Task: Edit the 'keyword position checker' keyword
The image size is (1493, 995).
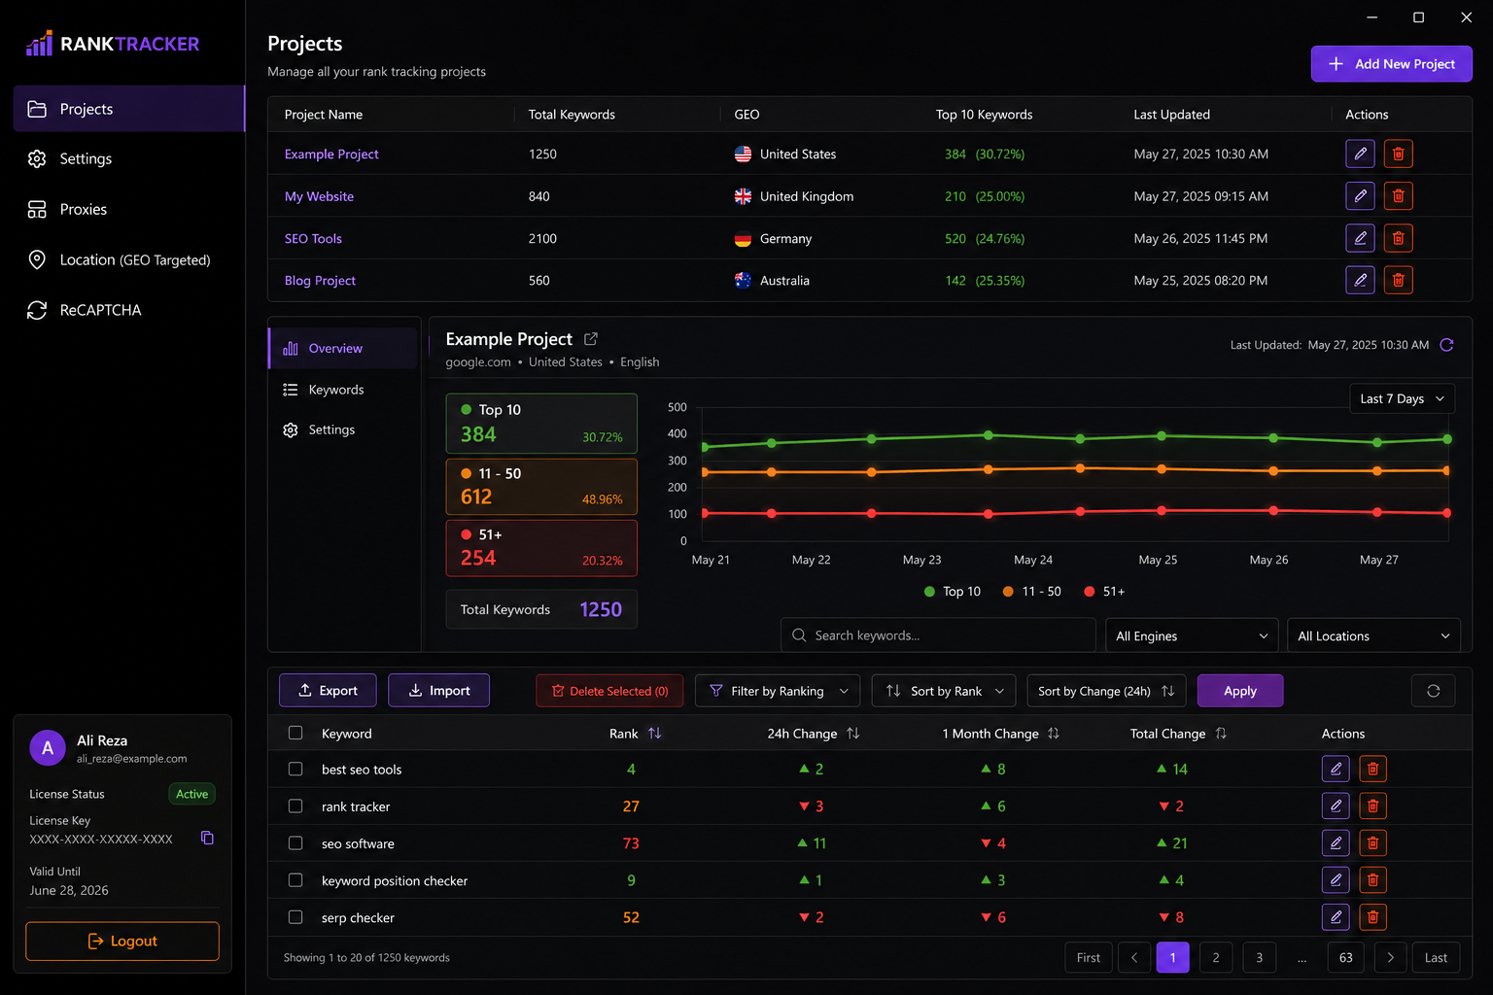Action: pyautogui.click(x=1336, y=879)
